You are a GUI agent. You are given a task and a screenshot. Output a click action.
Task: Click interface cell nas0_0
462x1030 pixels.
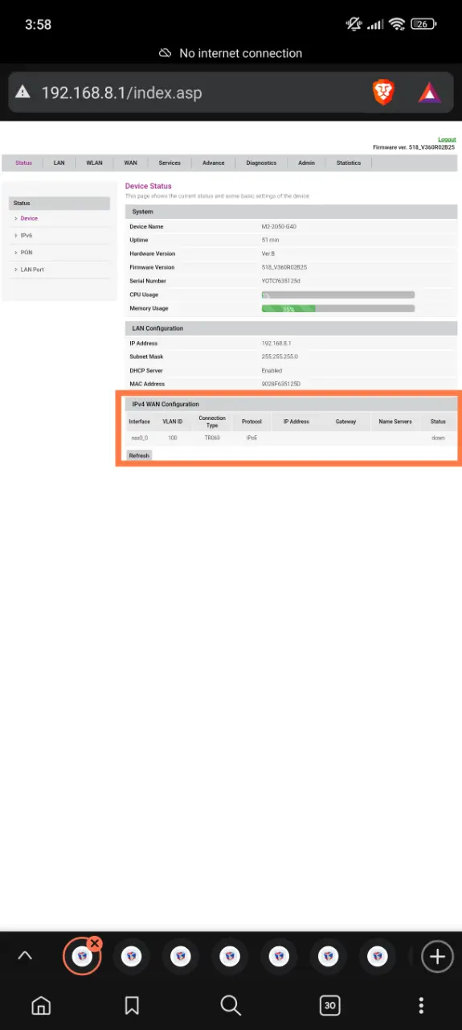[139, 438]
